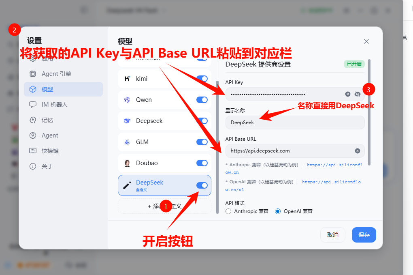Click the kimi provider name
The width and height of the screenshot is (413, 275).
tap(142, 79)
